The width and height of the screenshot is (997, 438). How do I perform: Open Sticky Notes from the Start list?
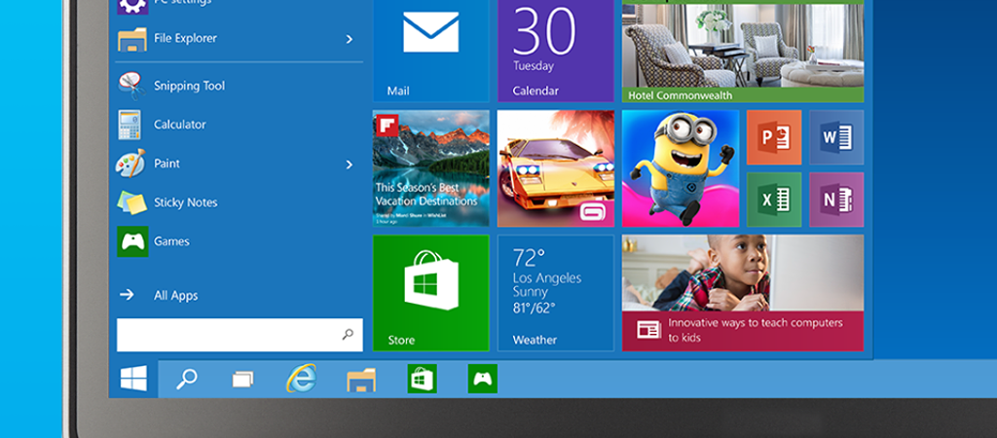click(239, 202)
